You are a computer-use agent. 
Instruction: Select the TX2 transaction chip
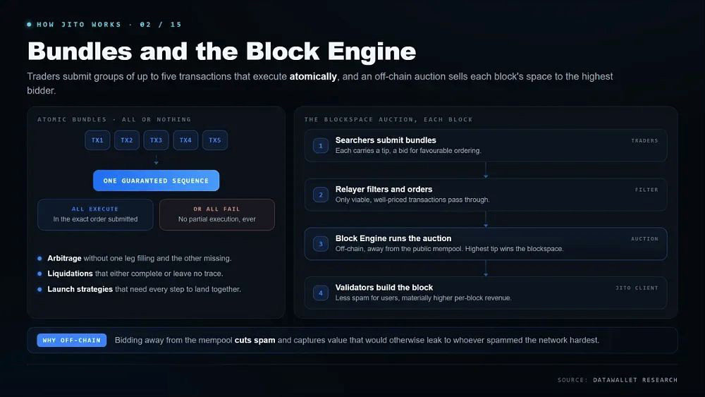click(x=127, y=140)
